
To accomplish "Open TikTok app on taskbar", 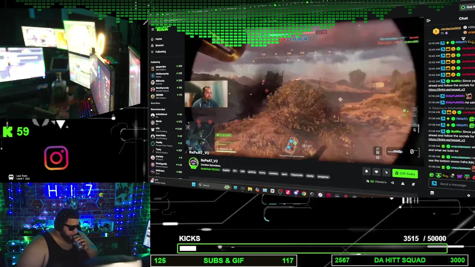I will [x=288, y=192].
